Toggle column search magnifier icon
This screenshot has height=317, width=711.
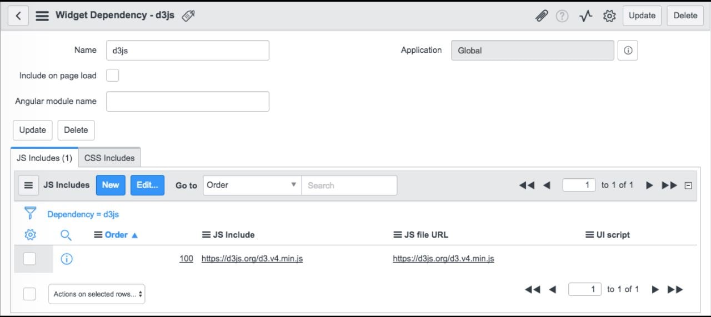coord(66,235)
